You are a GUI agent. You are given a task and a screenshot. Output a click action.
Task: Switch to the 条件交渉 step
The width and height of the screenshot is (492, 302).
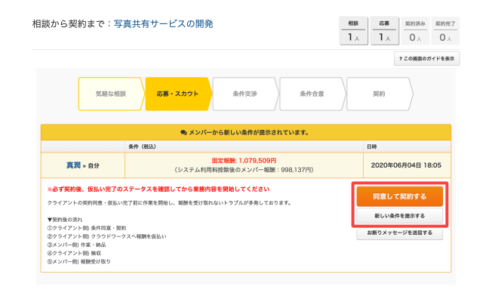[244, 94]
